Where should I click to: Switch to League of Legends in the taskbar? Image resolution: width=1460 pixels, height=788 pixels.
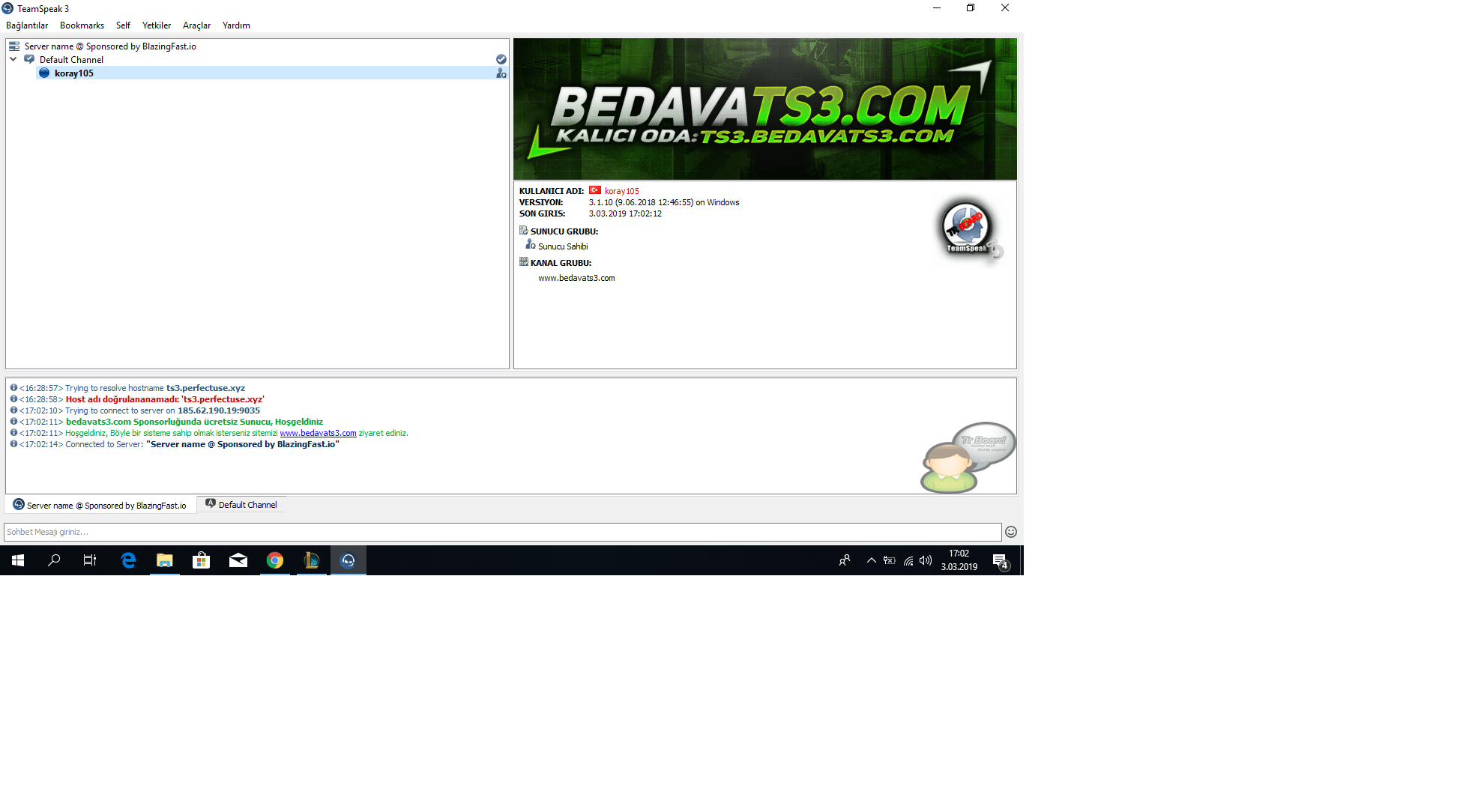[312, 560]
